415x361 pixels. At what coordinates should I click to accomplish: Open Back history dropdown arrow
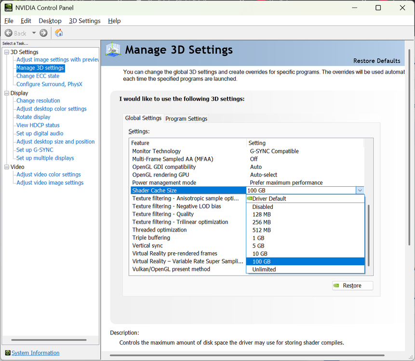tap(34, 33)
